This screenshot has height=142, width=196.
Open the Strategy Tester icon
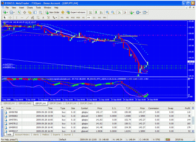[x=40, y=12]
